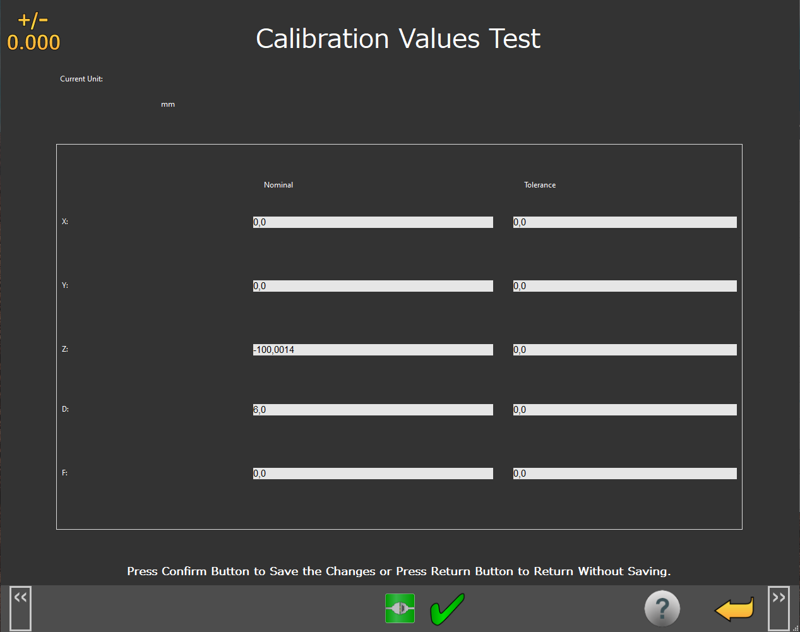800x632 pixels.
Task: Focus the Z Tolerance input field
Action: pos(624,350)
